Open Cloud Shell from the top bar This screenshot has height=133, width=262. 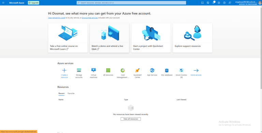point(202,3)
